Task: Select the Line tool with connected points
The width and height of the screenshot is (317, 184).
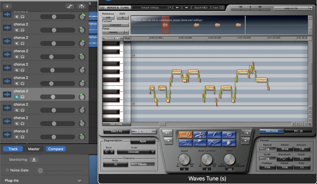Action: [x=214, y=142]
